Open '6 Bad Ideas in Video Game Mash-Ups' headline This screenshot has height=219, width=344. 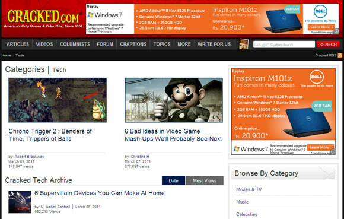(x=173, y=135)
